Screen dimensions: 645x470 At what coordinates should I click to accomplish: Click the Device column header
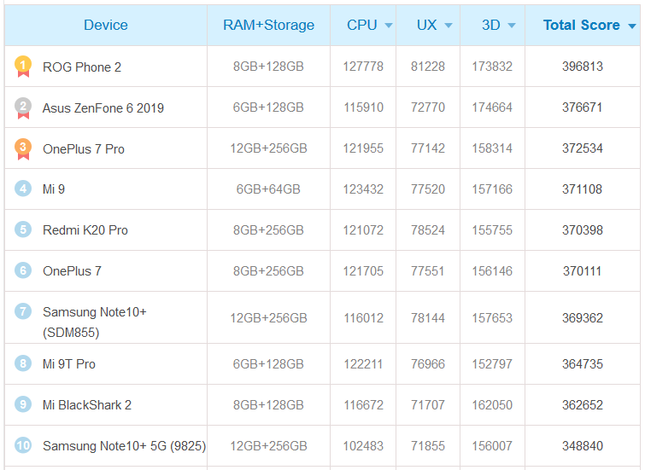(x=106, y=25)
